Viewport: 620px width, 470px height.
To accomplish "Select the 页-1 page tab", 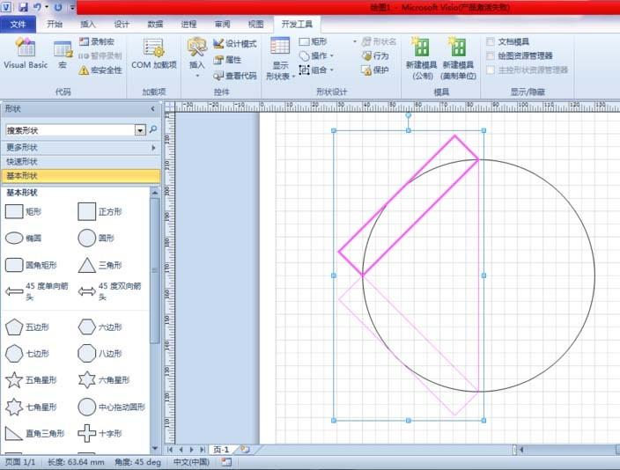I will pyautogui.click(x=221, y=450).
